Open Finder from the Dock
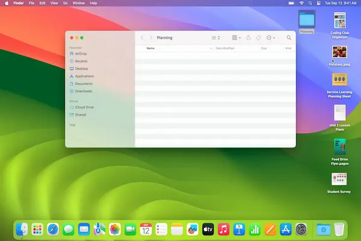The height and width of the screenshot is (241, 361). (x=22, y=229)
